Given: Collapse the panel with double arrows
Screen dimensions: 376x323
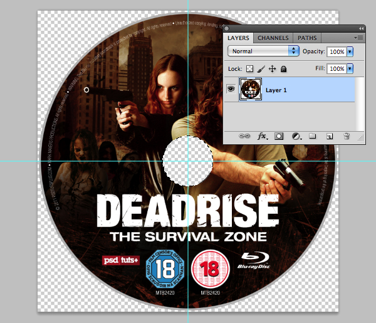Looking at the screenshot, I should pos(361,29).
